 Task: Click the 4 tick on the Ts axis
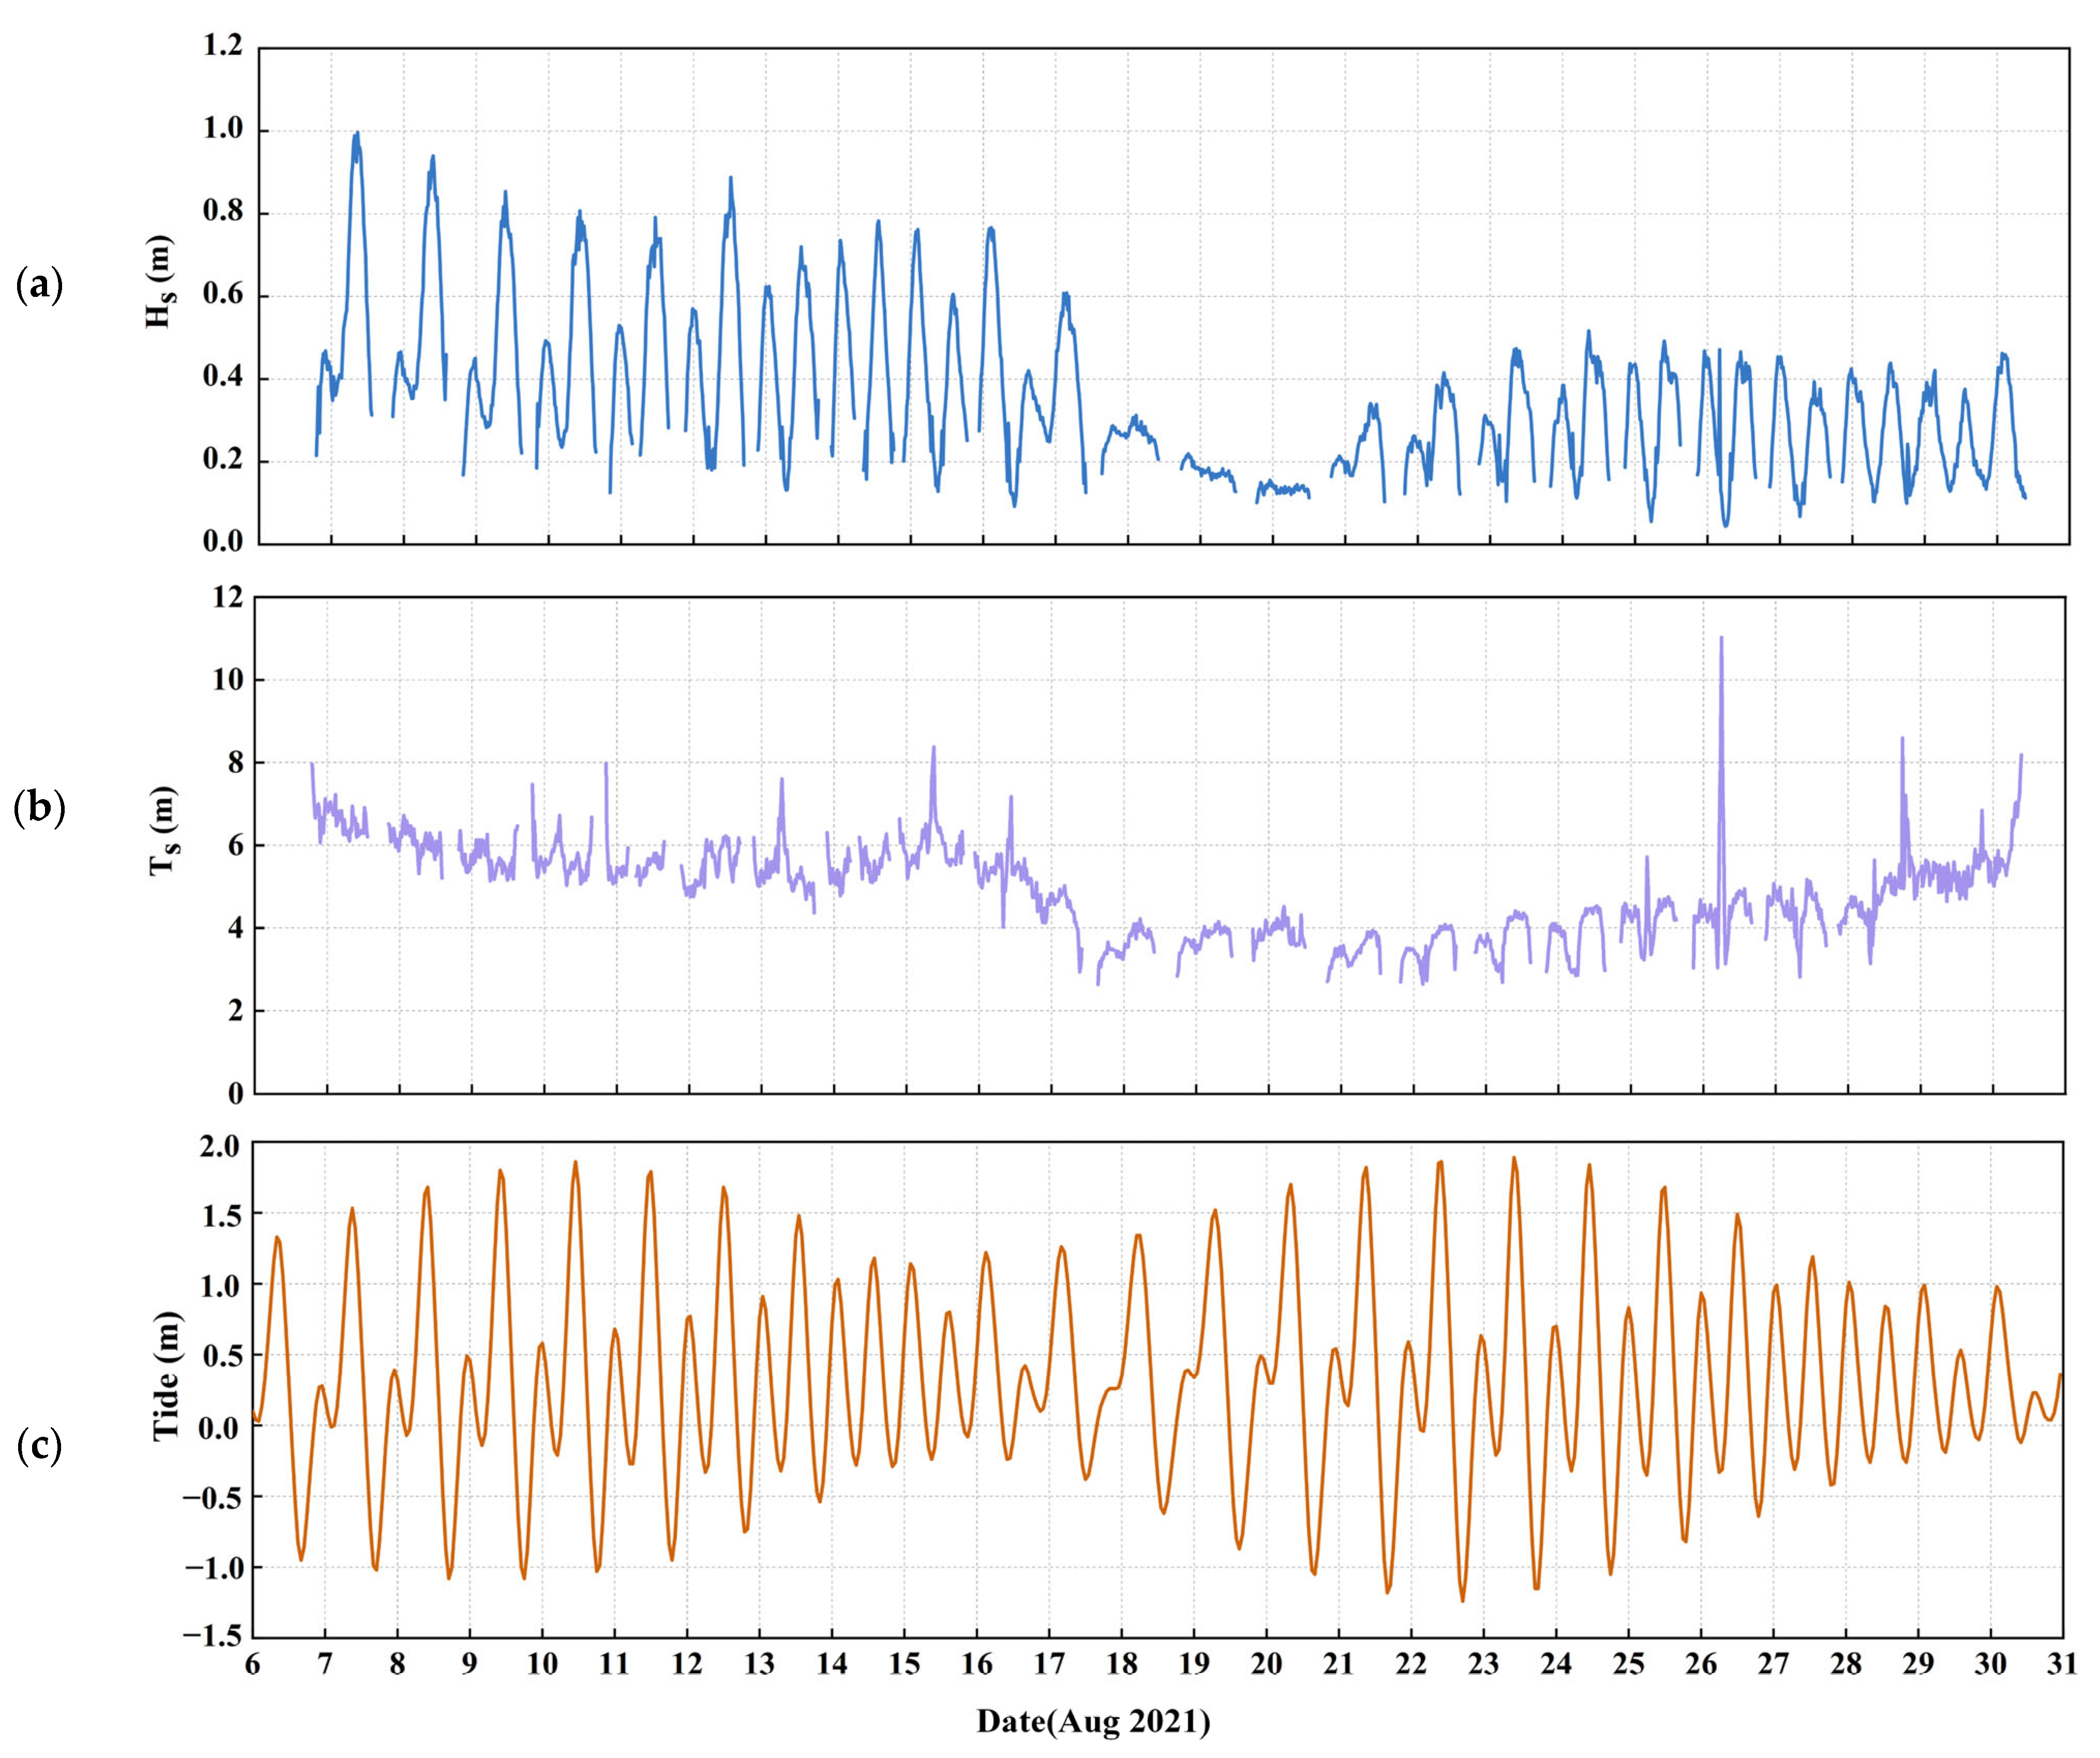235,928
